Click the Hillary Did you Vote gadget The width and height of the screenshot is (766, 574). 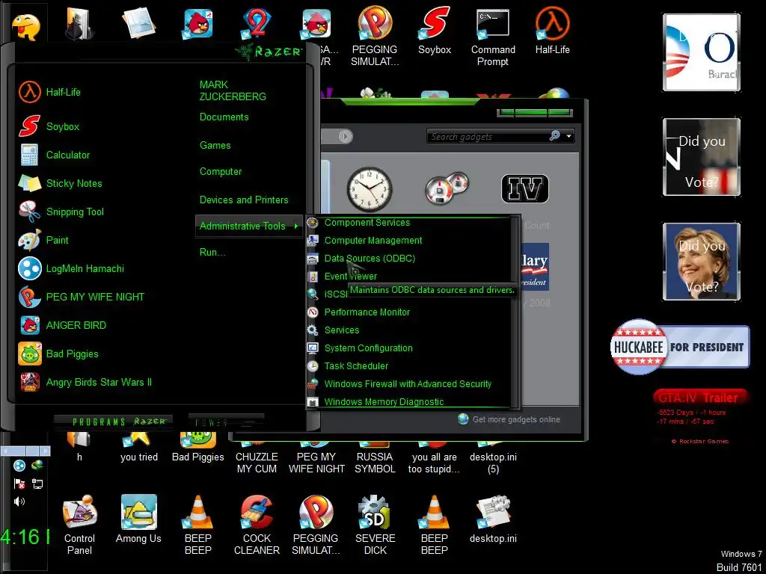(702, 262)
